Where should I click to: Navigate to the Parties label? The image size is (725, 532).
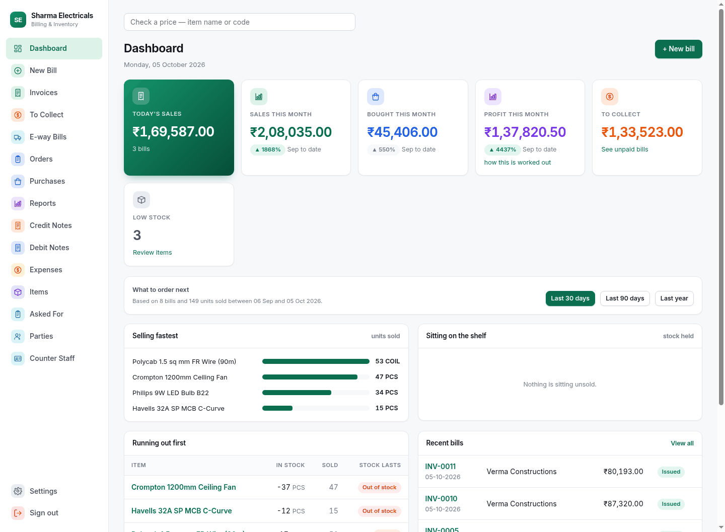pos(41,336)
